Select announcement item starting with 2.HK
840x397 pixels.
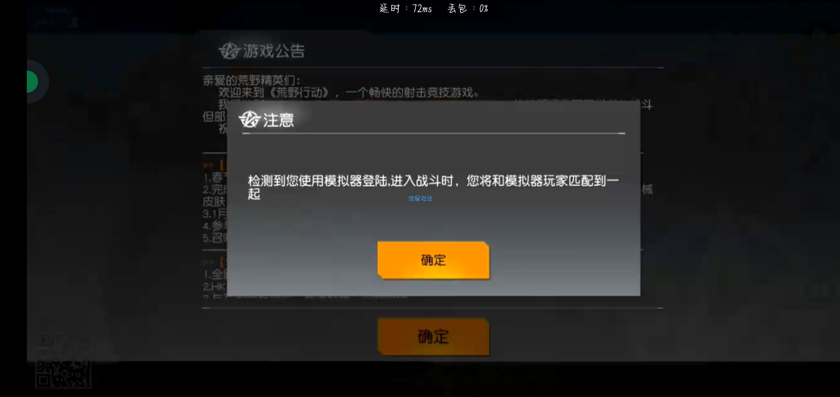(214, 286)
